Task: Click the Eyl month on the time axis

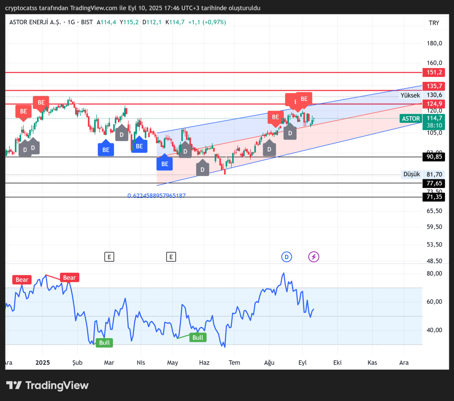Action: click(x=303, y=362)
